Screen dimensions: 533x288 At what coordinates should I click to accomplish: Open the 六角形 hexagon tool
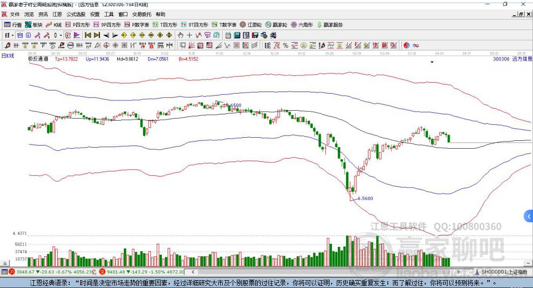(x=302, y=25)
